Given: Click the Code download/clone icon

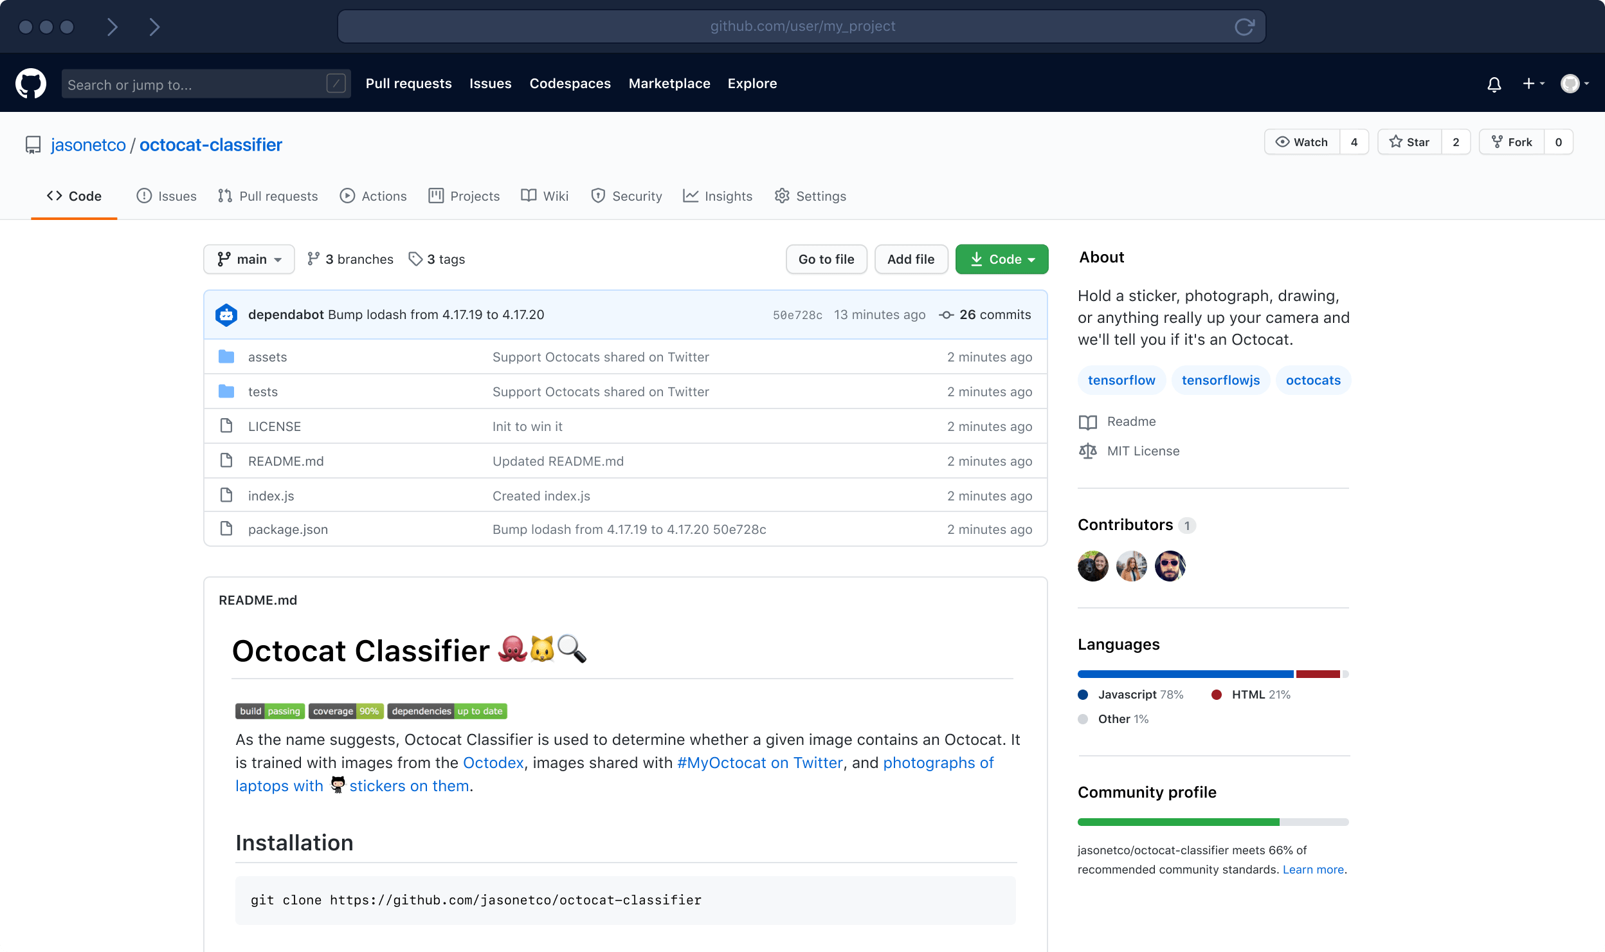Looking at the screenshot, I should pos(976,259).
